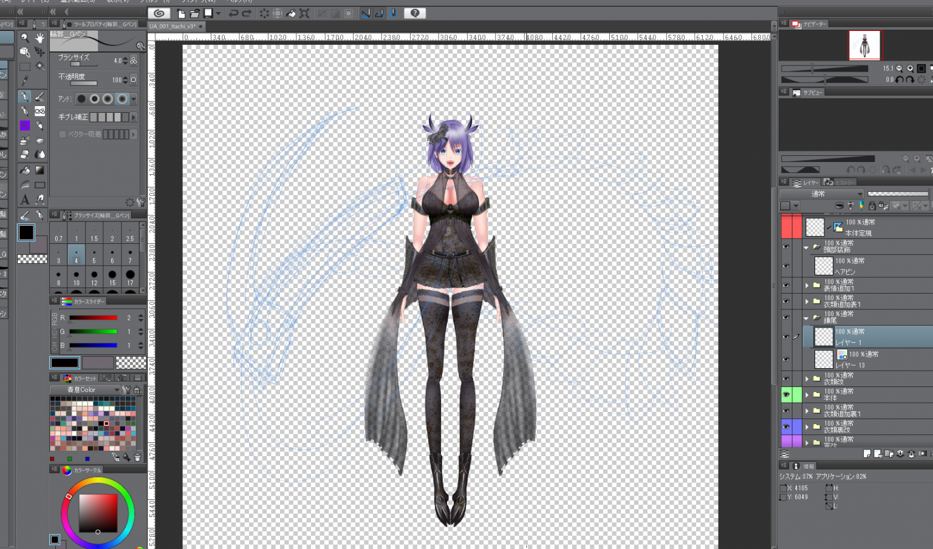
Task: Delete color from color set trash icon
Action: click(x=137, y=457)
